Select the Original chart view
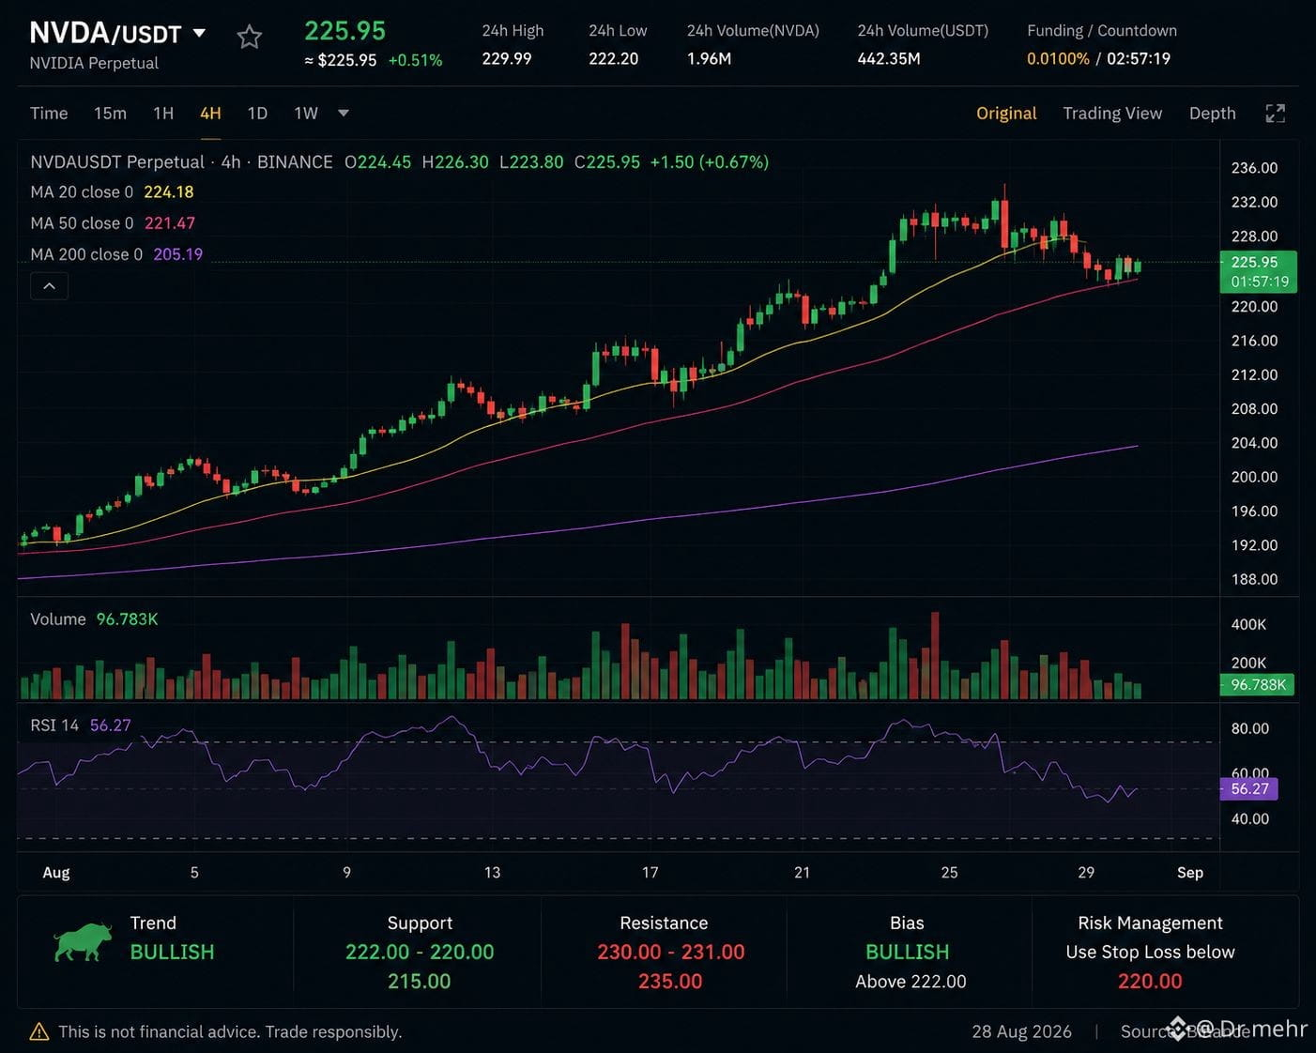This screenshot has width=1316, height=1053. pyautogui.click(x=1006, y=114)
